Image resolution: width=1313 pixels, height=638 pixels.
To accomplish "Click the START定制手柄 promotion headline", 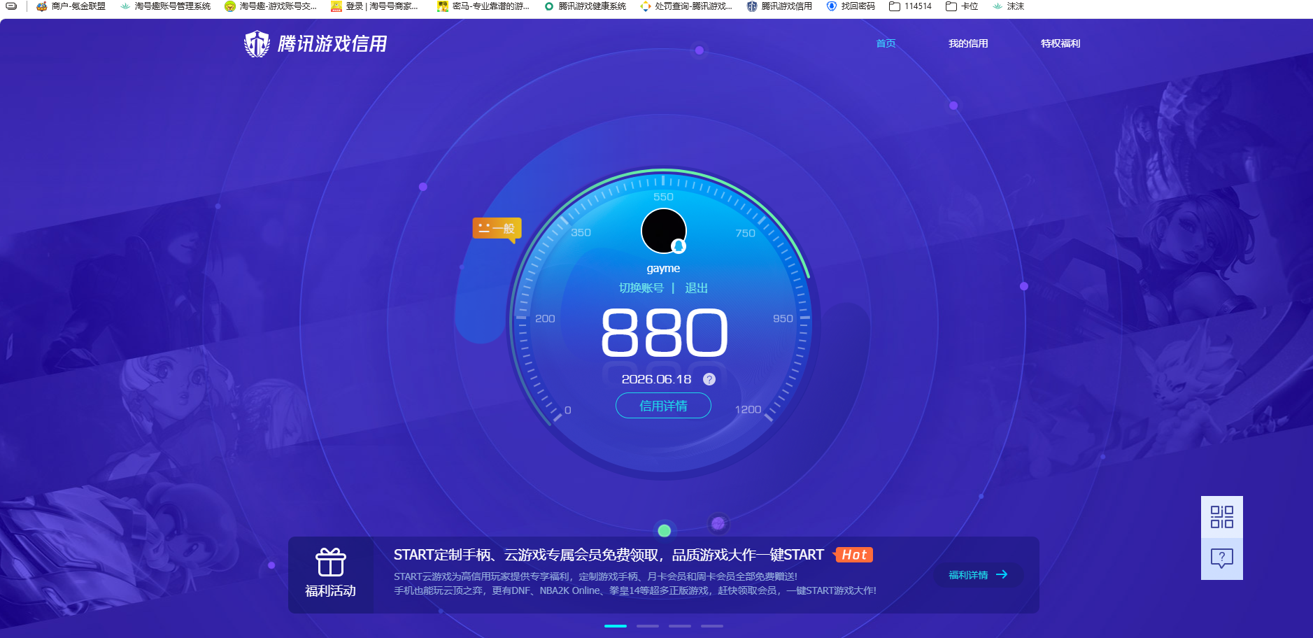I will pos(609,555).
